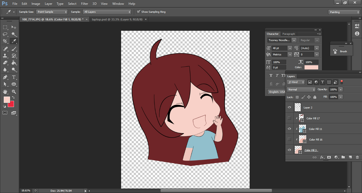362x193 pixels.
Task: Choose the Blur tool
Action: pos(5,69)
